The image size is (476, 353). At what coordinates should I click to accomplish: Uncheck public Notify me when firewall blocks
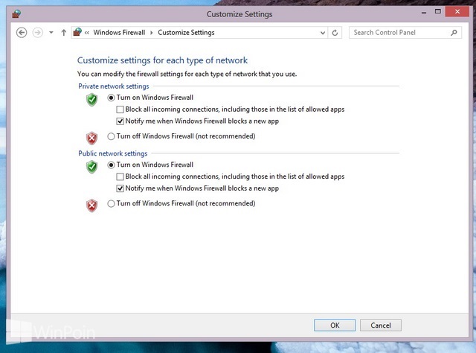120,188
